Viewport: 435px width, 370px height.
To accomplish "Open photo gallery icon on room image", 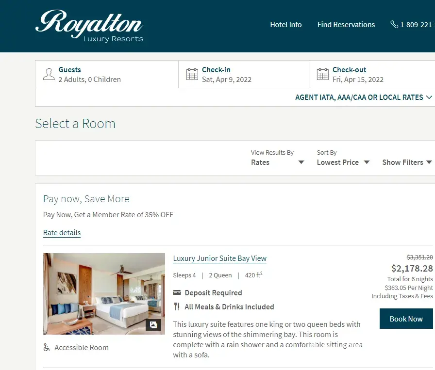I will [153, 324].
